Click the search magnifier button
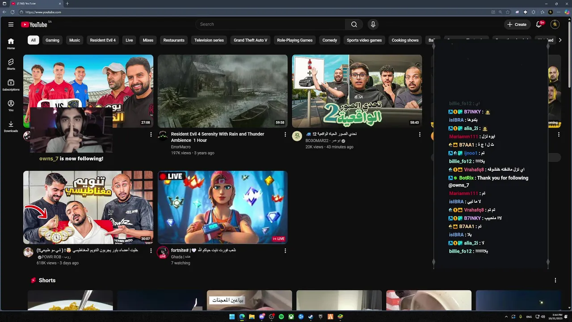This screenshot has width=572, height=322. tap(354, 24)
